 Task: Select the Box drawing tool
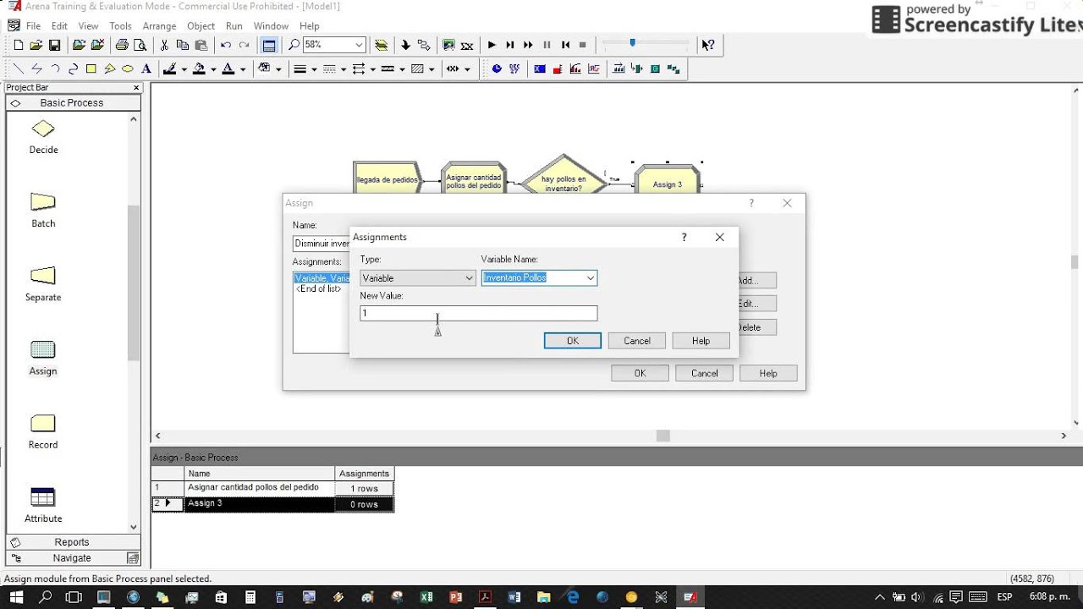click(91, 69)
